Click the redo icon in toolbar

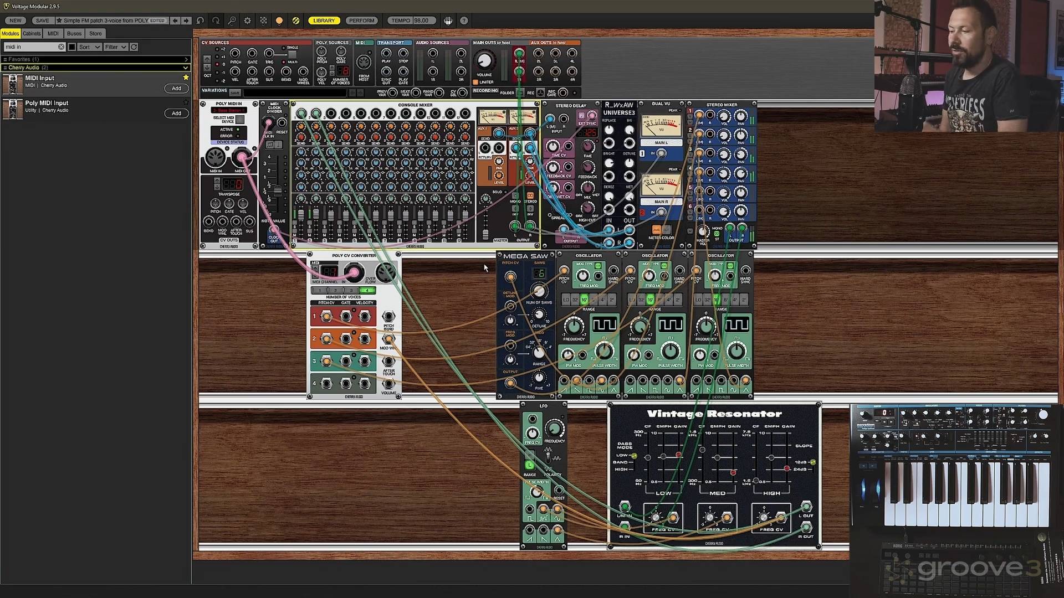216,20
